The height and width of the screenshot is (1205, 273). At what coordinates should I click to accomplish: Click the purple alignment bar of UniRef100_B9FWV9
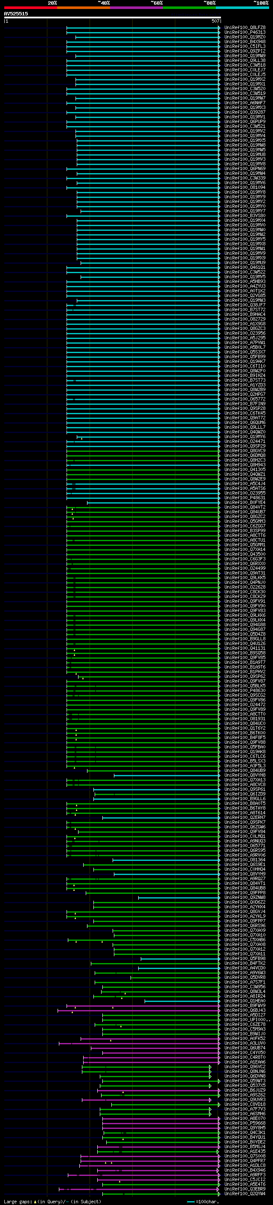click(143, 1006)
